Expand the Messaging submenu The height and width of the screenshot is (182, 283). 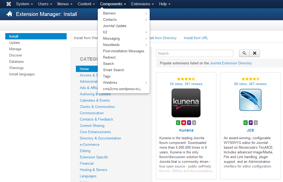pos(124,39)
